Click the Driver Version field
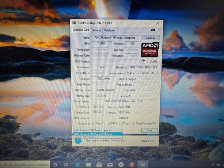The height and width of the screenshot is (168, 224). pos(124,101)
